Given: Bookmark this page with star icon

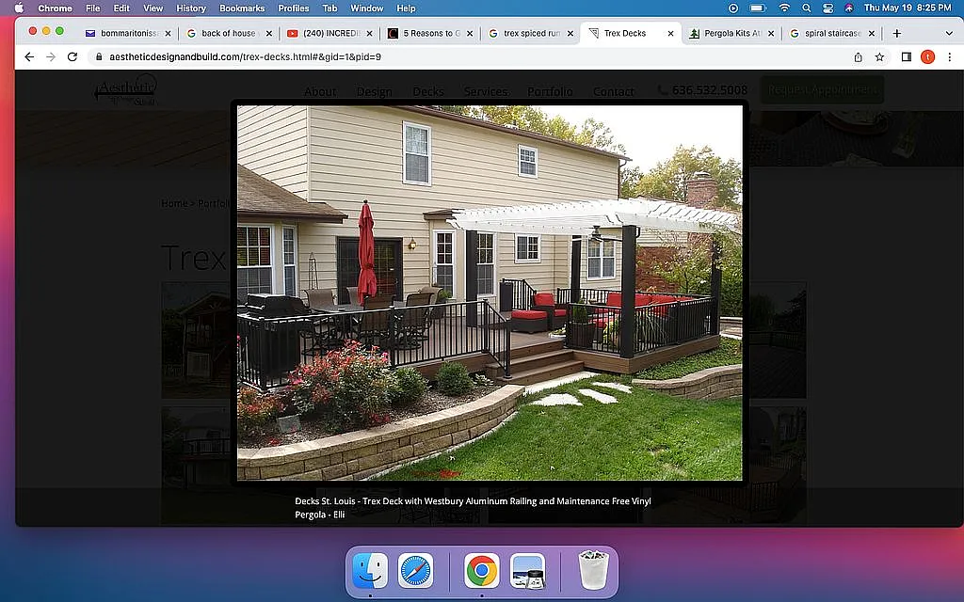Looking at the screenshot, I should pos(879,56).
